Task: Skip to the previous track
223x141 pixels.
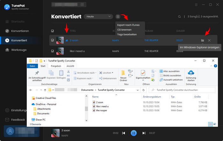Action: [124, 133]
